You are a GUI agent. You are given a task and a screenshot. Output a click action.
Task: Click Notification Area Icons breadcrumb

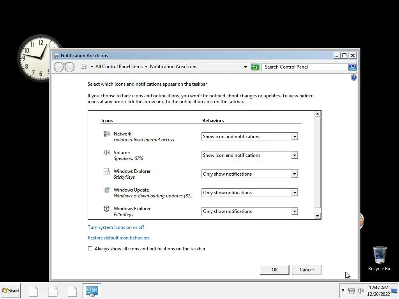pos(173,67)
